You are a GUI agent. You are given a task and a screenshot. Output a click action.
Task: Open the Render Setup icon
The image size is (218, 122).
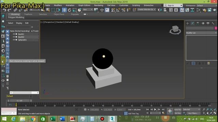click(204, 10)
